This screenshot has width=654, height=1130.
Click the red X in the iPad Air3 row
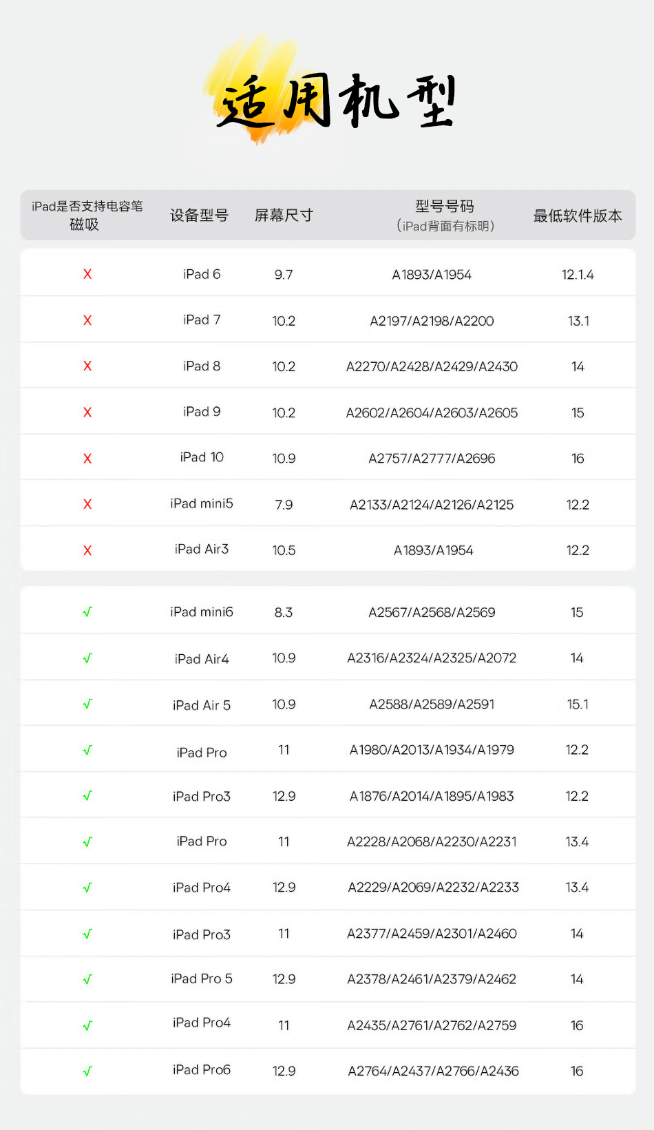(x=87, y=550)
